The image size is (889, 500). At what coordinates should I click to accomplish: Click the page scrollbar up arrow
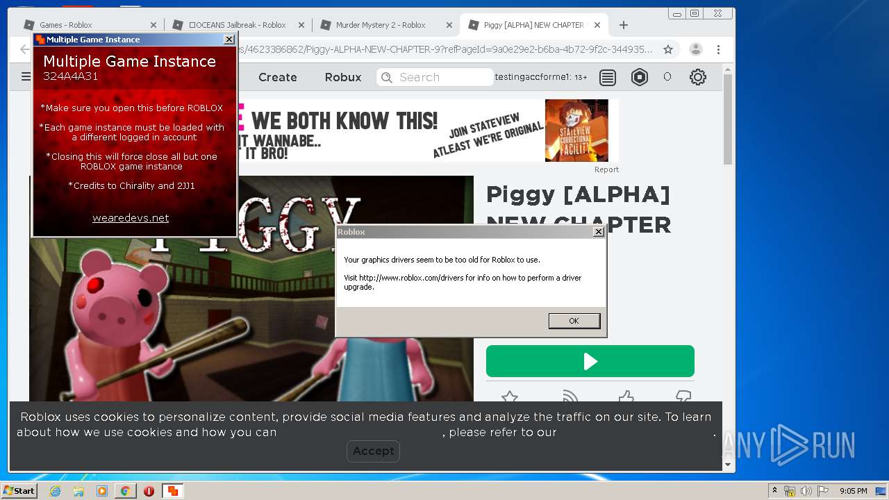[728, 69]
